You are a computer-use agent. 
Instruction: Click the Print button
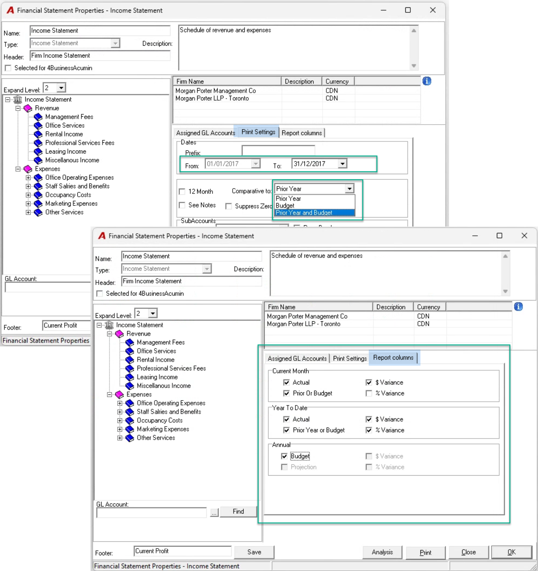(x=426, y=553)
